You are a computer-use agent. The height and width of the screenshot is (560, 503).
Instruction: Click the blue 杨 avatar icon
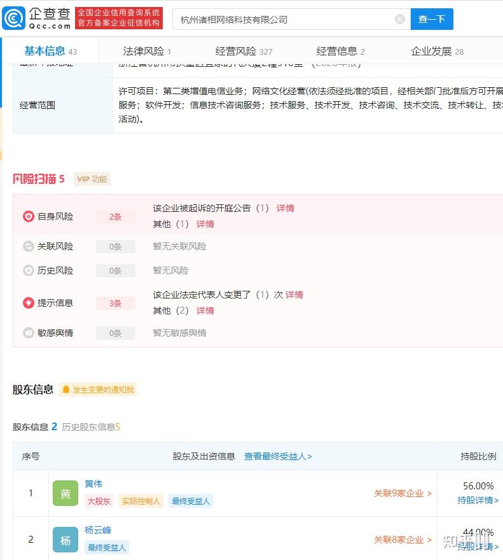(65, 540)
